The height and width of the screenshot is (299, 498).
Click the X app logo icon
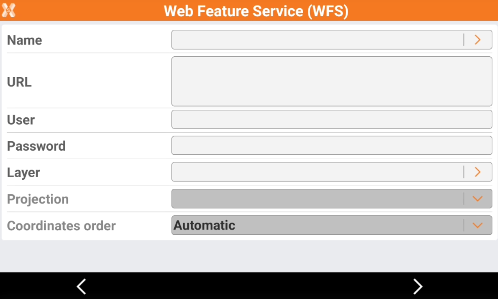click(x=9, y=10)
